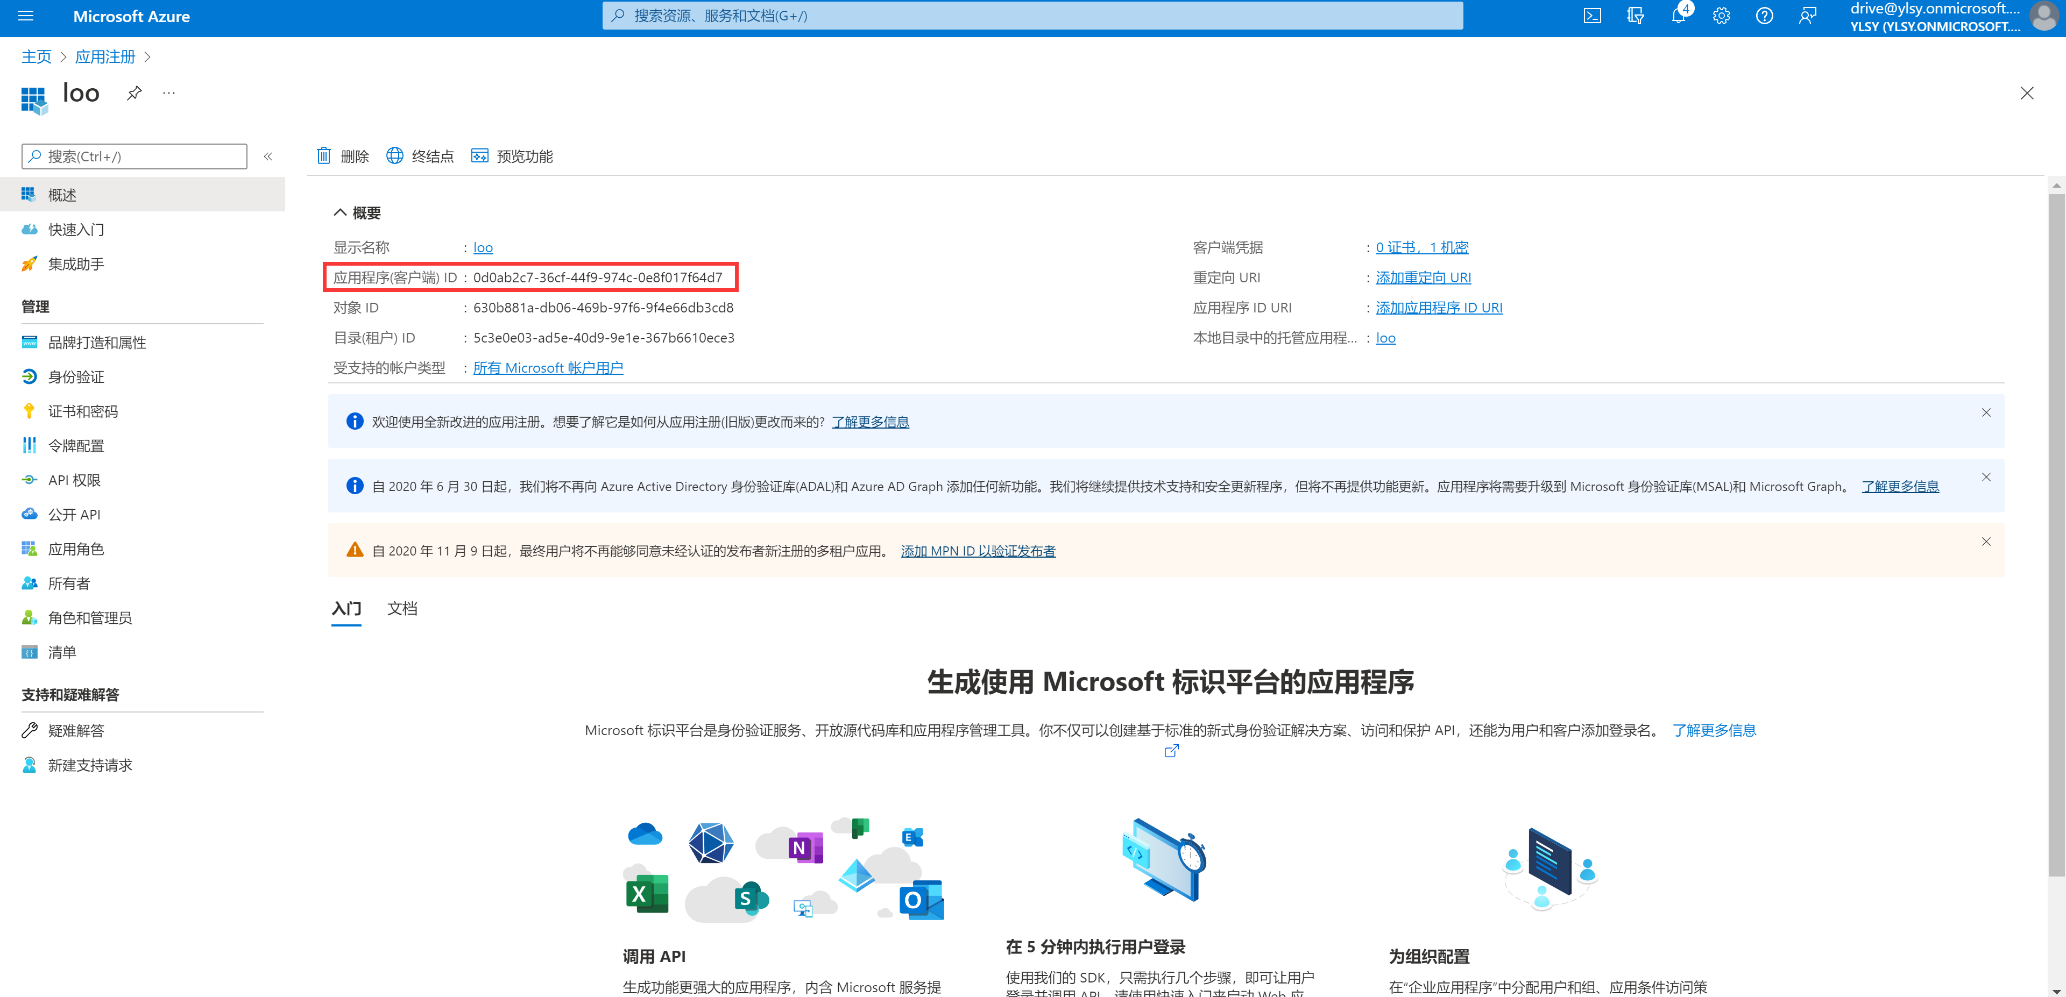Switch to the 文档 tab
Screen dimensions: 2066x997
[x=402, y=608]
